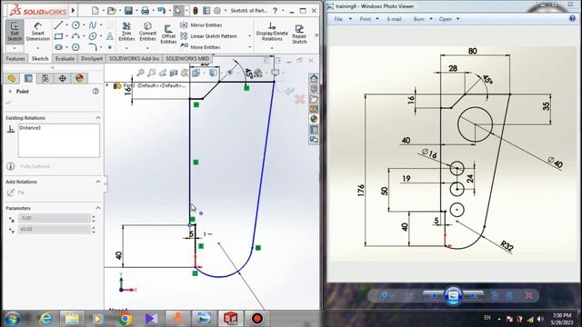The height and width of the screenshot is (327, 582).
Task: Open the SolidWorks Options gear
Action: pos(217,11)
